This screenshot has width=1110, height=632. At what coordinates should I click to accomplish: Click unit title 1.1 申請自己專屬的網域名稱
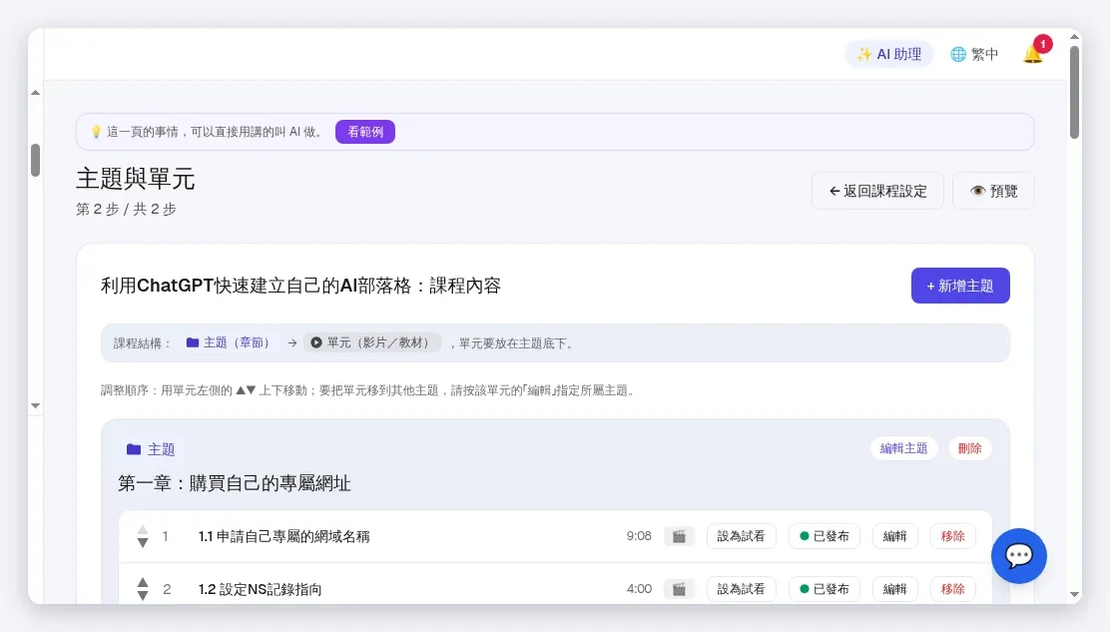click(283, 536)
